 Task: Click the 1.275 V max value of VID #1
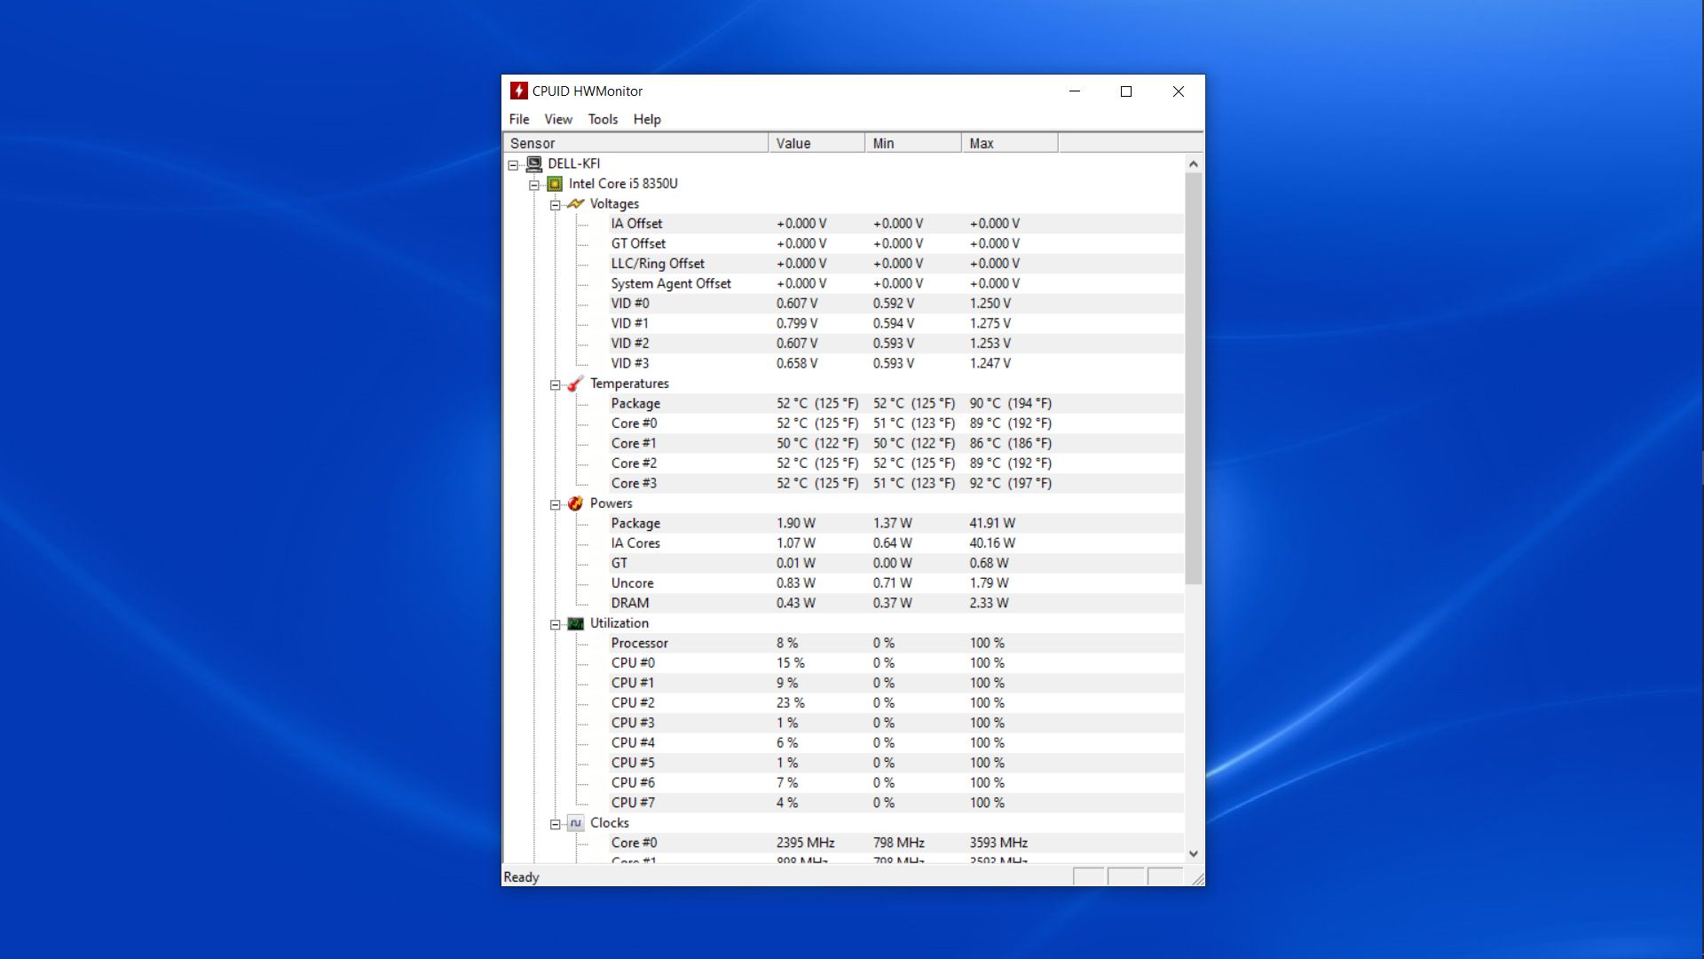click(990, 323)
